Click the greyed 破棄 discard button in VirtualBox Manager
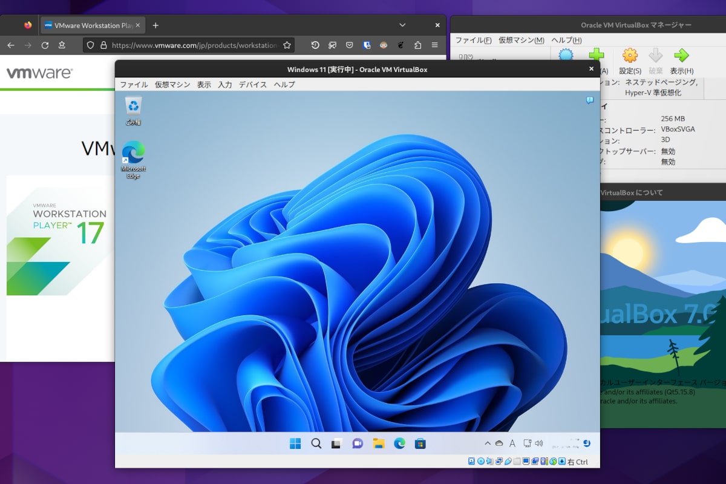The height and width of the screenshot is (484, 726). pos(656,61)
